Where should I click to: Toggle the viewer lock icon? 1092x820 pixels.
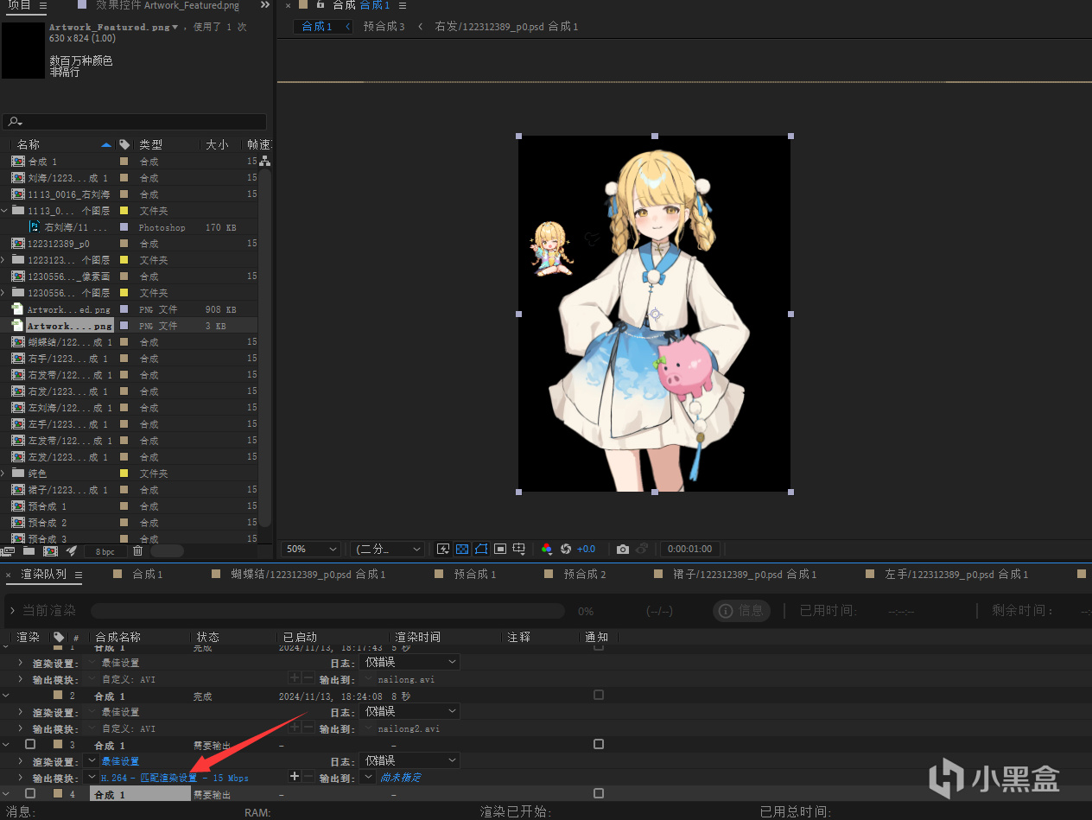(321, 5)
